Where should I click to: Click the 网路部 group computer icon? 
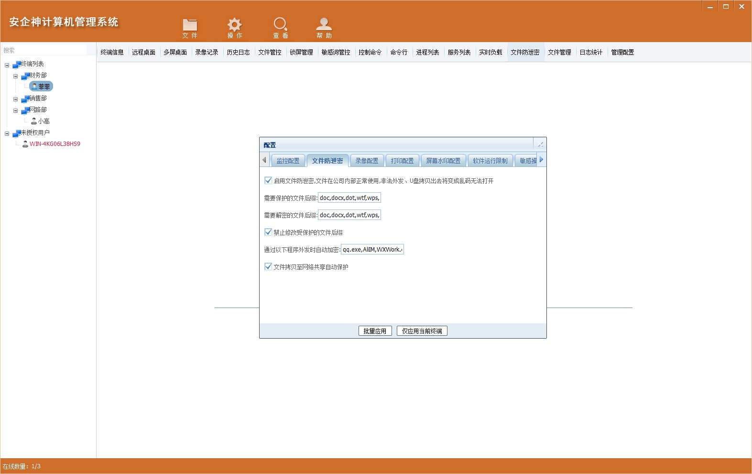(x=25, y=110)
